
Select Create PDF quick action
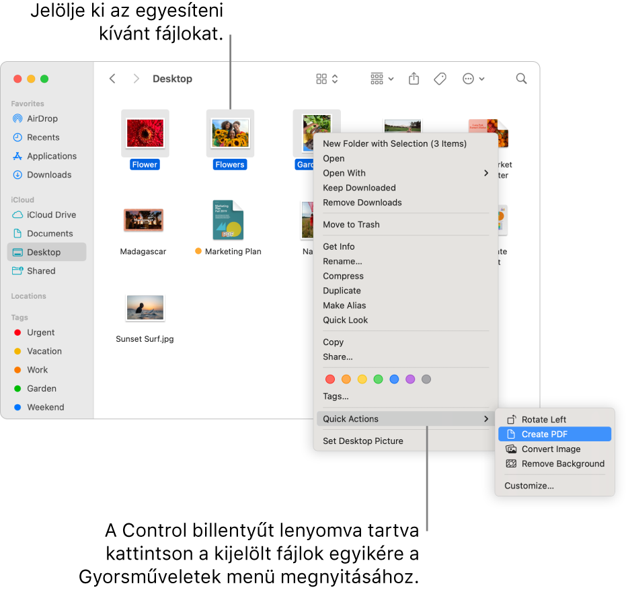point(555,434)
